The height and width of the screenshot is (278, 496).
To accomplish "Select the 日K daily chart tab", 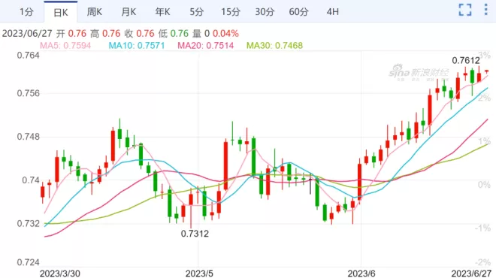I will coord(61,12).
